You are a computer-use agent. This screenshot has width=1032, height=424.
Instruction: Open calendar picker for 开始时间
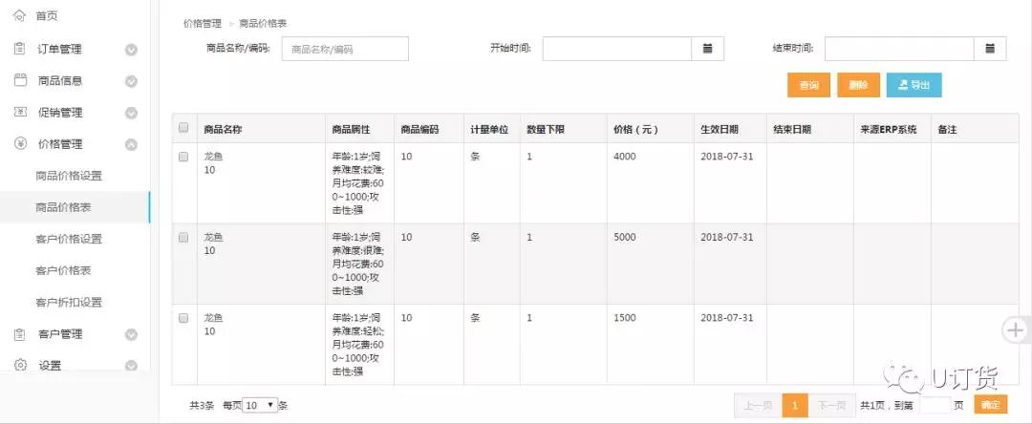tap(707, 48)
